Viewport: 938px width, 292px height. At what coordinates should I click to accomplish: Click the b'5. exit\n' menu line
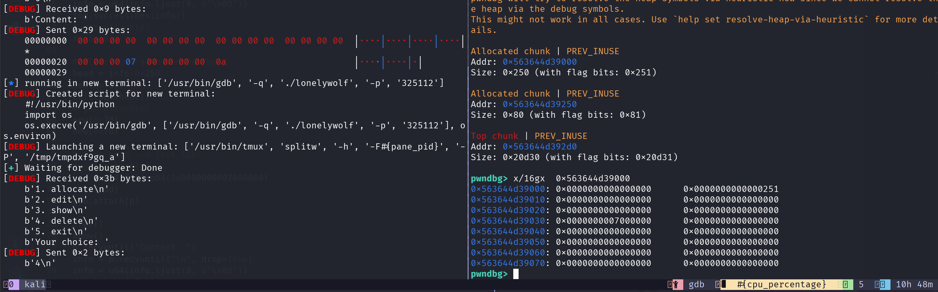(x=56, y=231)
